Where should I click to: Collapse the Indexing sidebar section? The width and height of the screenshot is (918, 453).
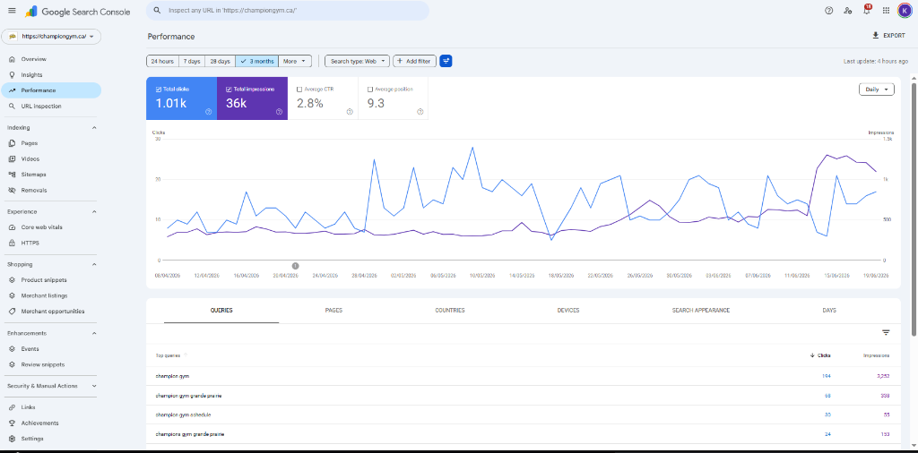pyautogui.click(x=94, y=127)
